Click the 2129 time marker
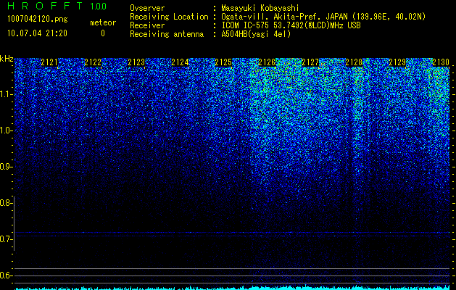 (397, 62)
